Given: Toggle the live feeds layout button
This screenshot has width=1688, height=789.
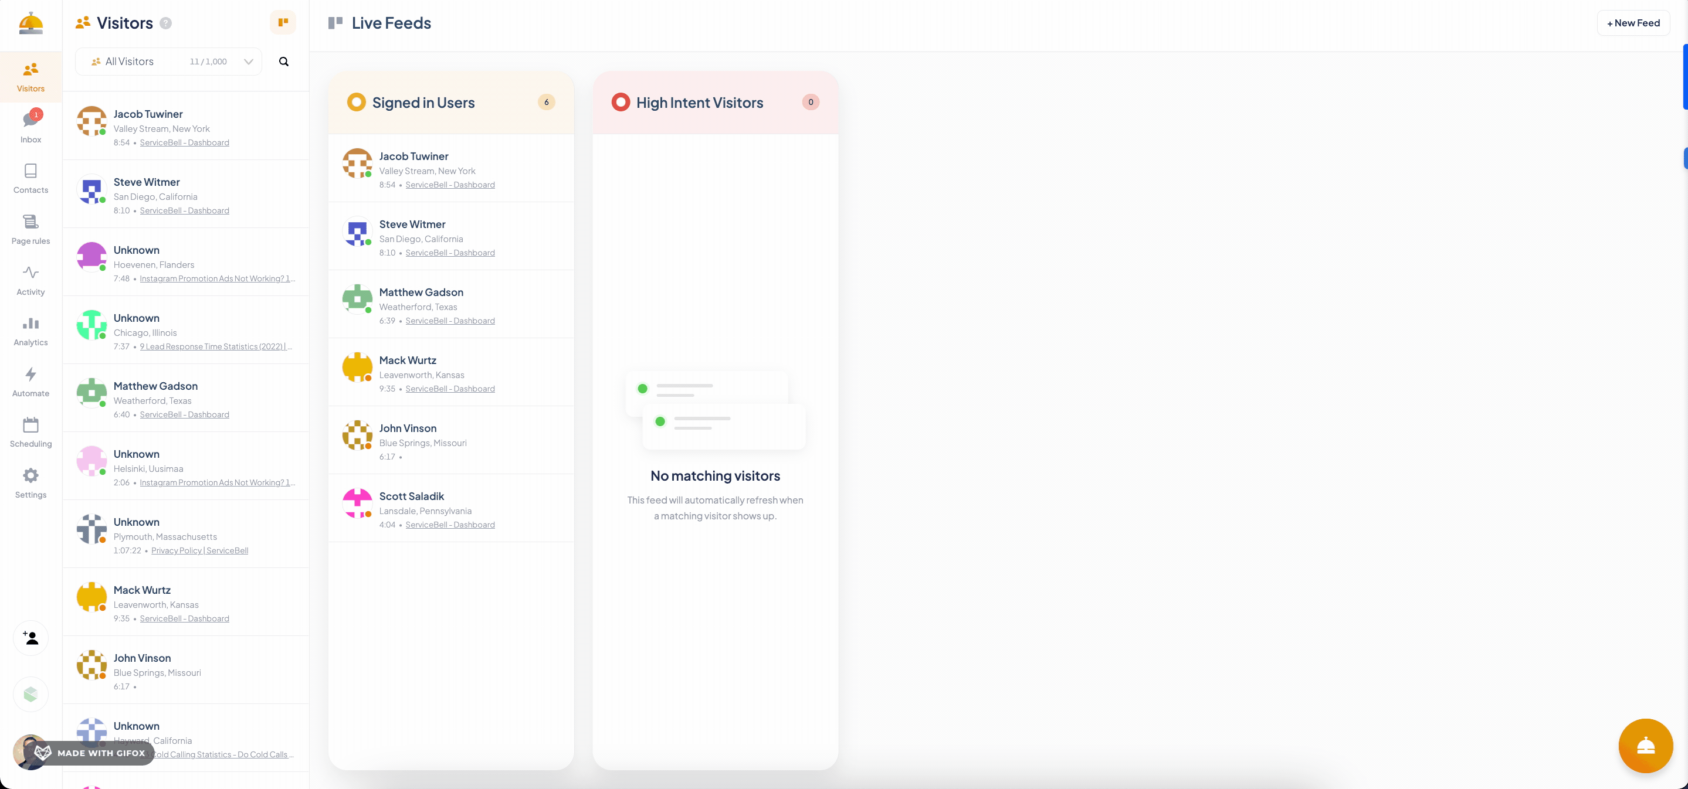Looking at the screenshot, I should coord(283,22).
